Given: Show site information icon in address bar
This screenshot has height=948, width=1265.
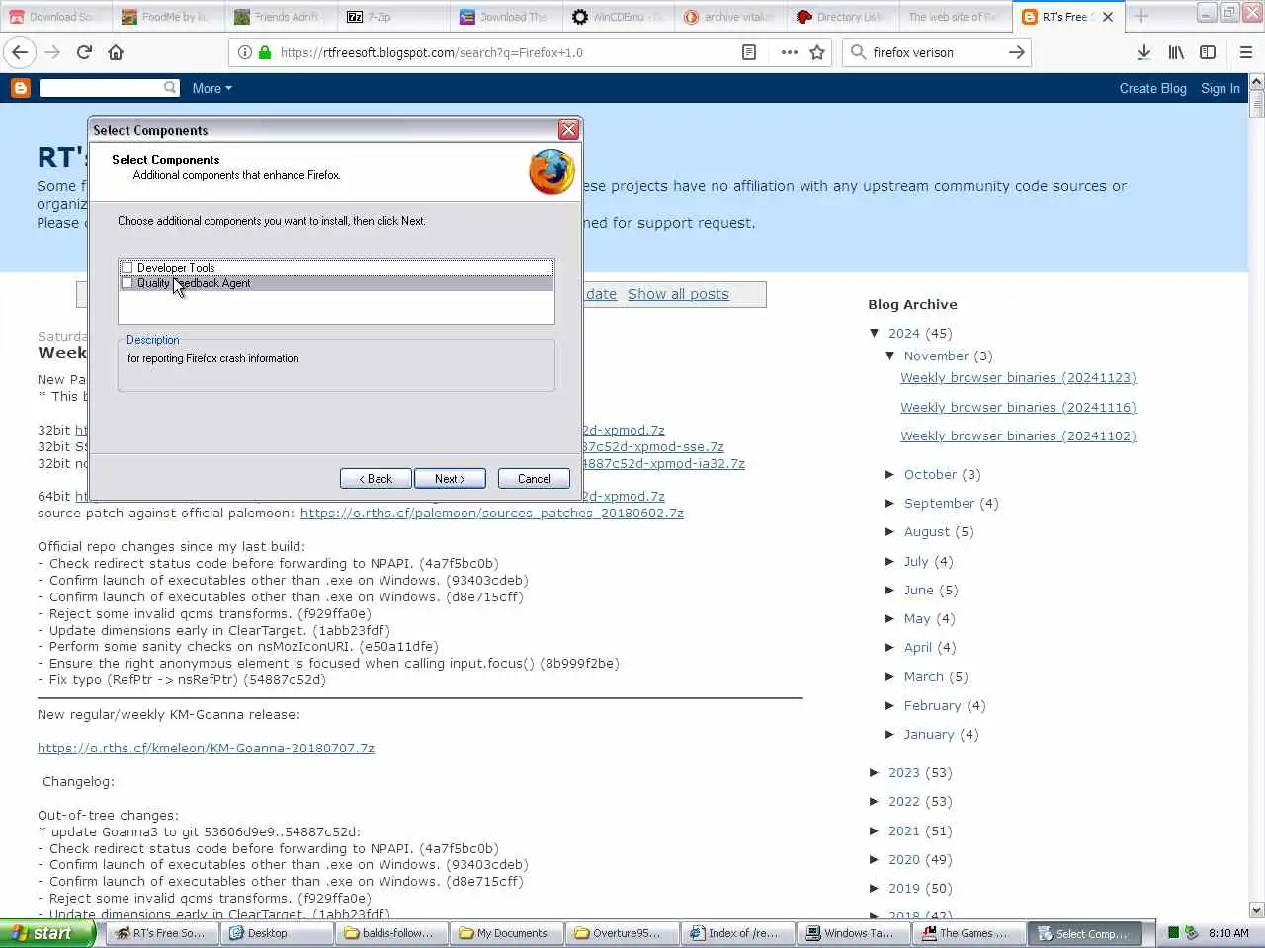Looking at the screenshot, I should (x=245, y=52).
